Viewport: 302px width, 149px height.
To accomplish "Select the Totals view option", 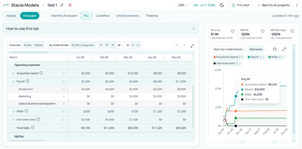I will [27, 45].
